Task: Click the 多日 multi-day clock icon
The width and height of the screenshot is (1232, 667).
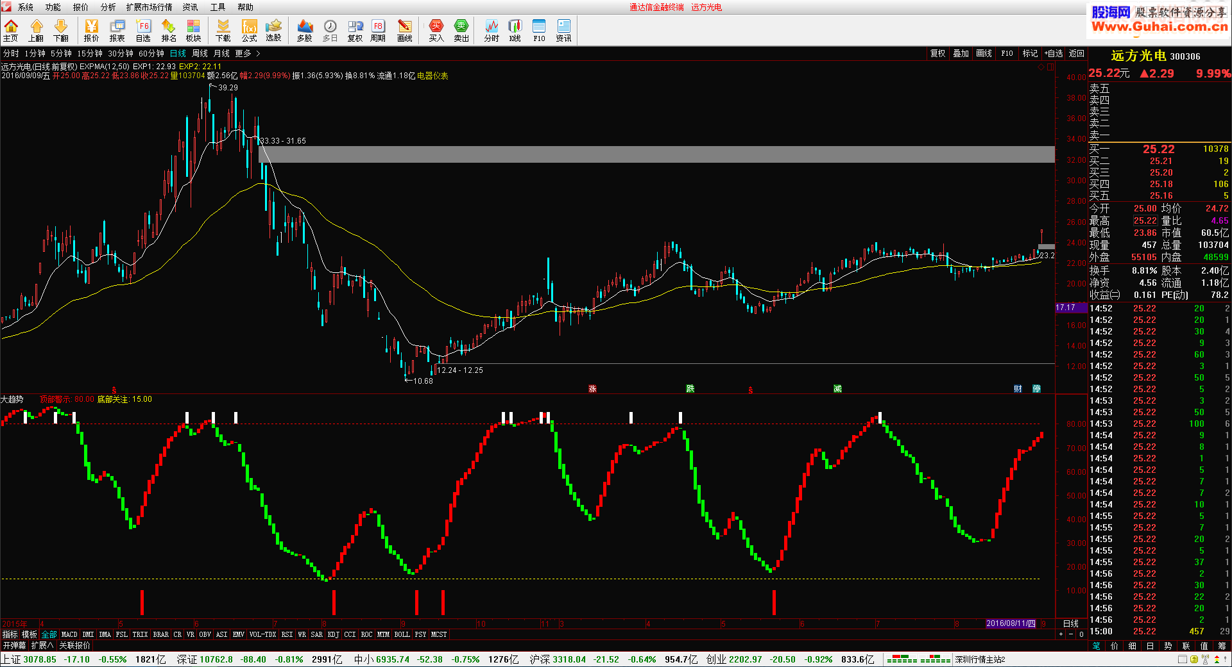Action: pos(330,30)
